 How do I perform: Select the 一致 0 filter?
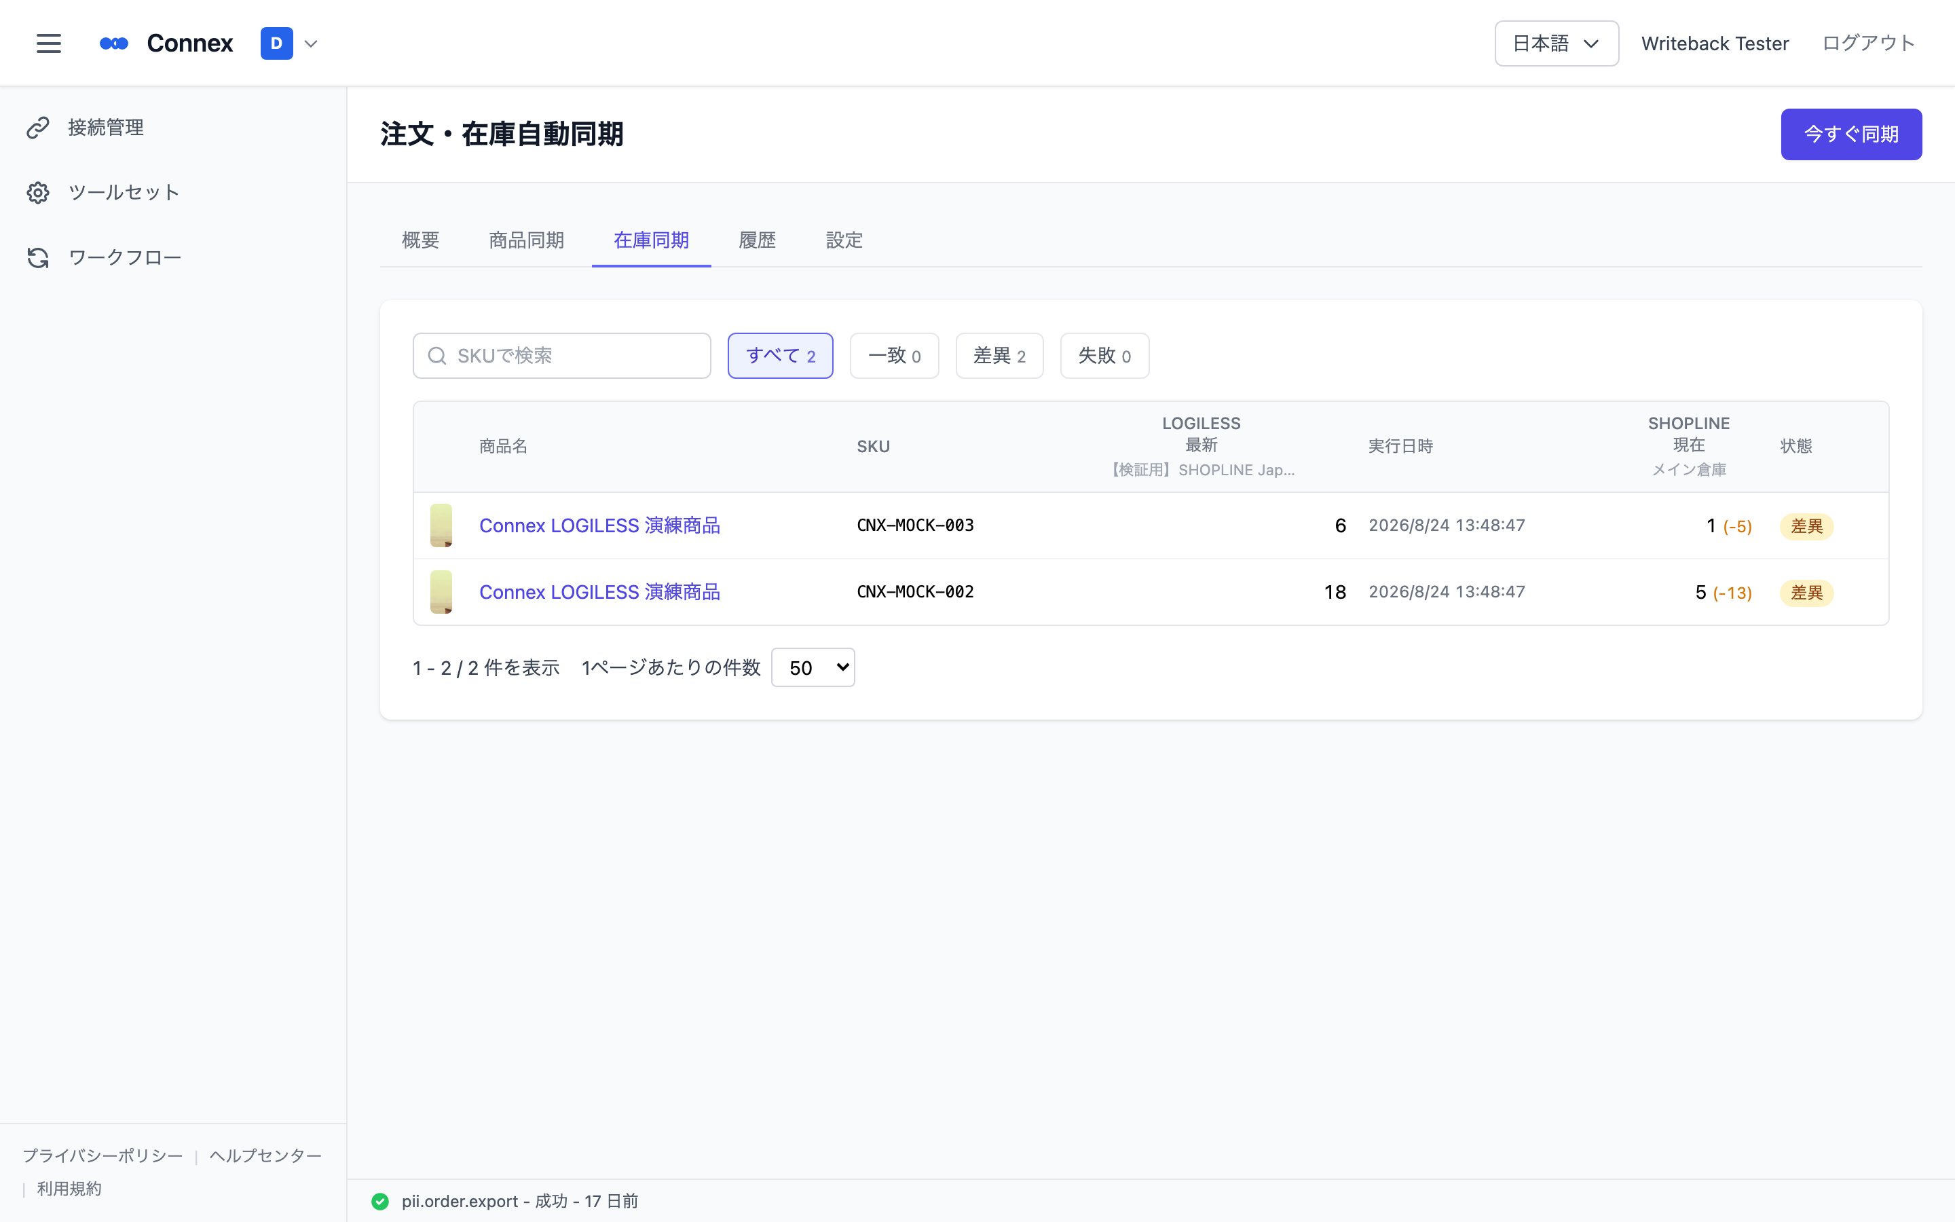click(x=894, y=356)
